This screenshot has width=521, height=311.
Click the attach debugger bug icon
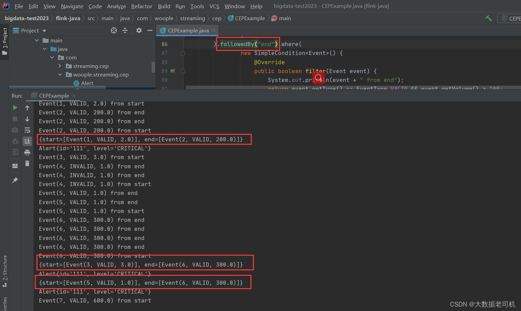pos(15,141)
